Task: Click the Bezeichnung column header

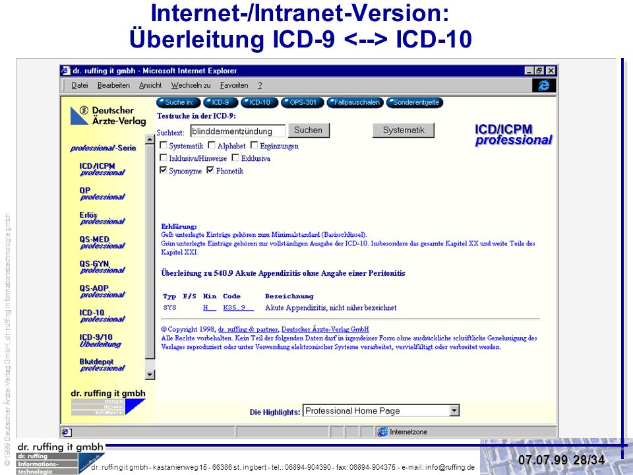Action: (x=289, y=296)
